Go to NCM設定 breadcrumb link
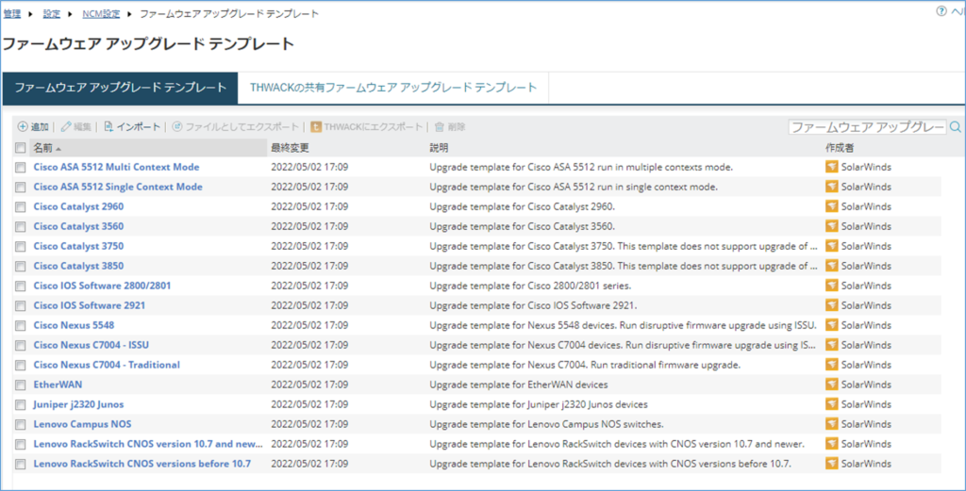966x491 pixels. pos(101,13)
